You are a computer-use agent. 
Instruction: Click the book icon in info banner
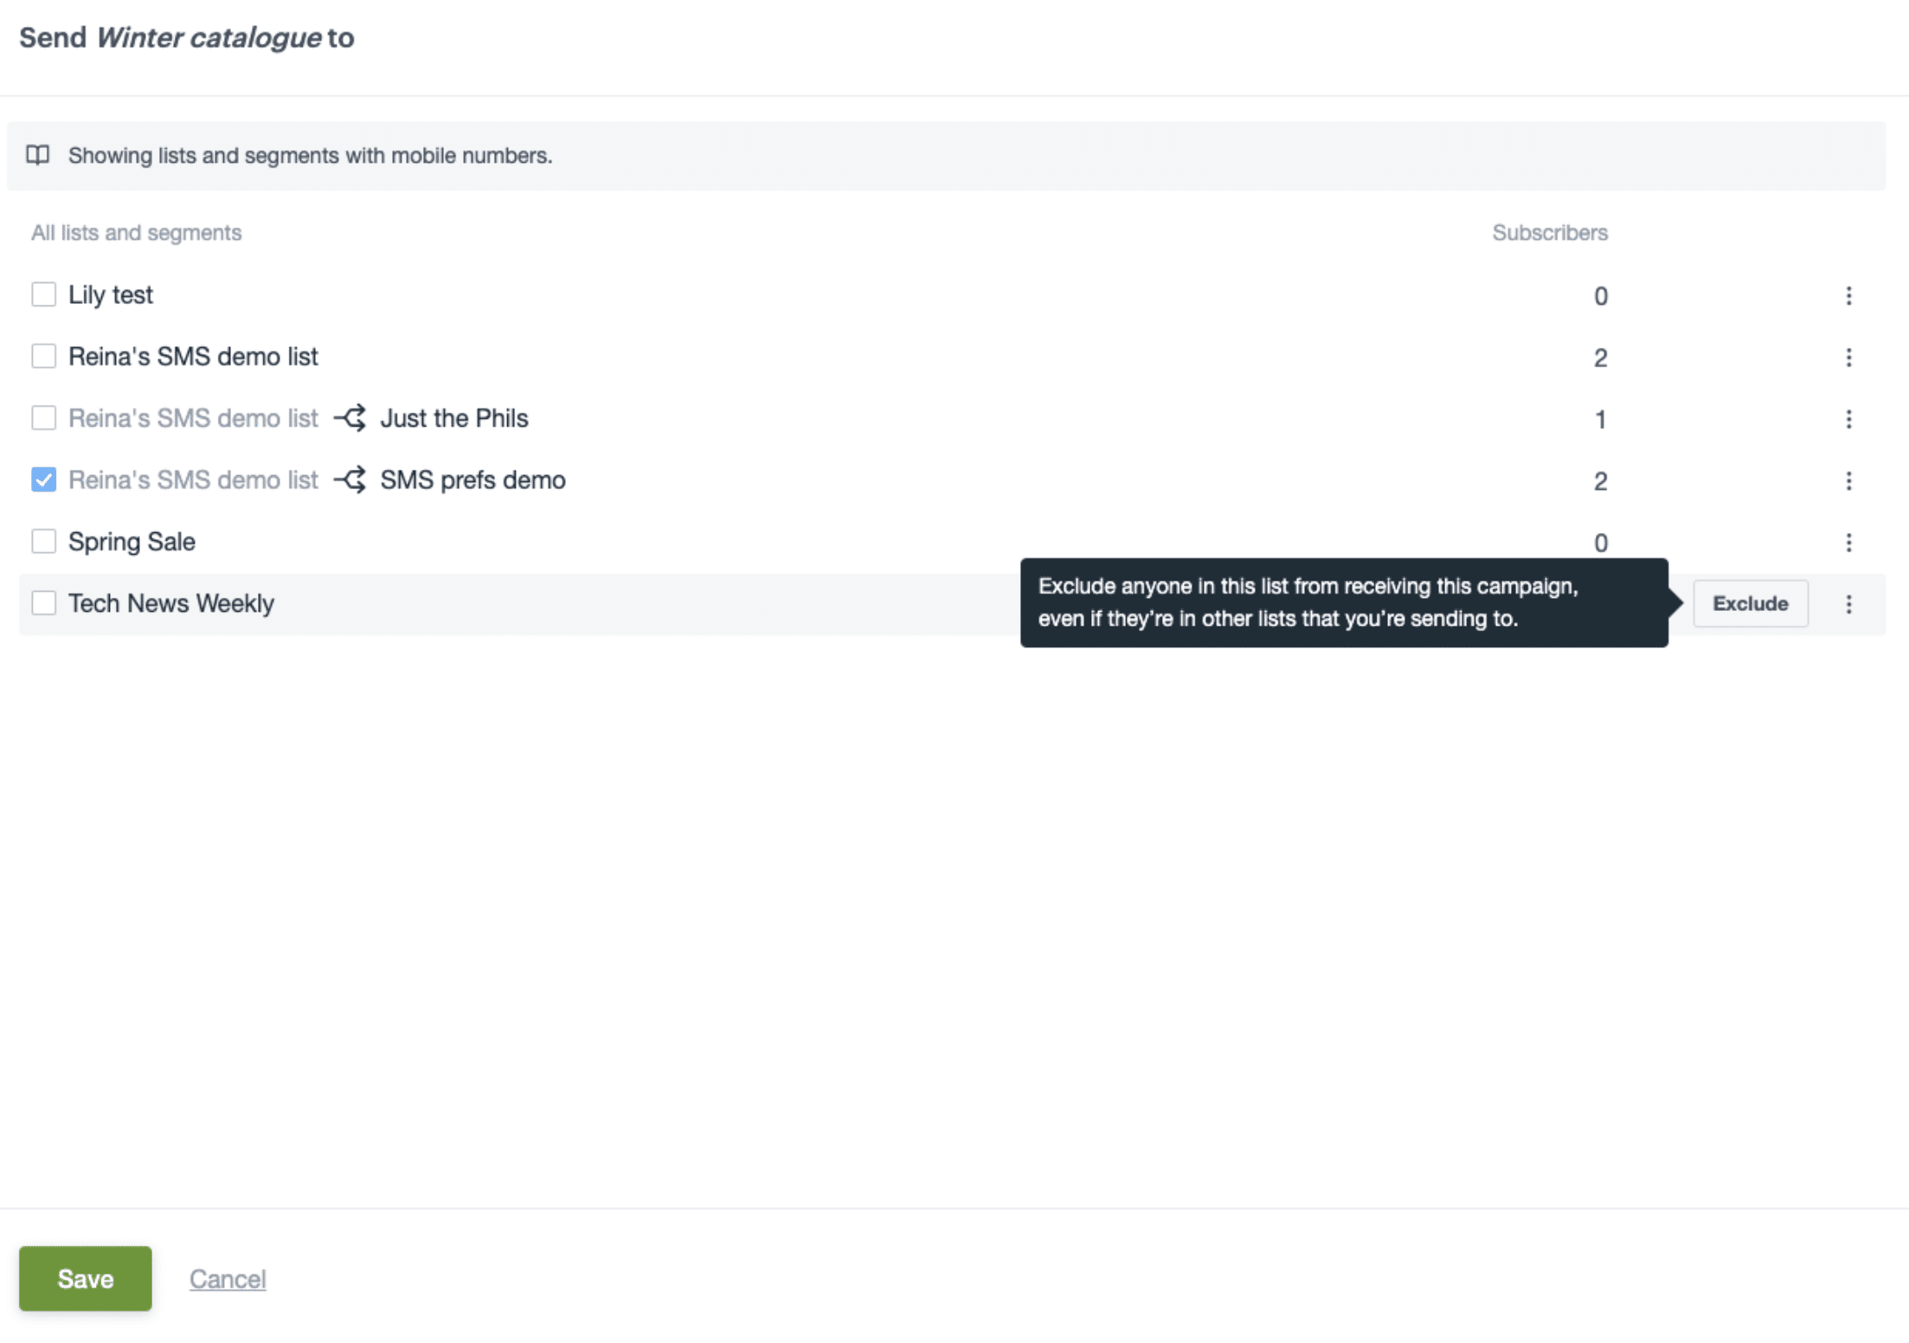(x=37, y=155)
